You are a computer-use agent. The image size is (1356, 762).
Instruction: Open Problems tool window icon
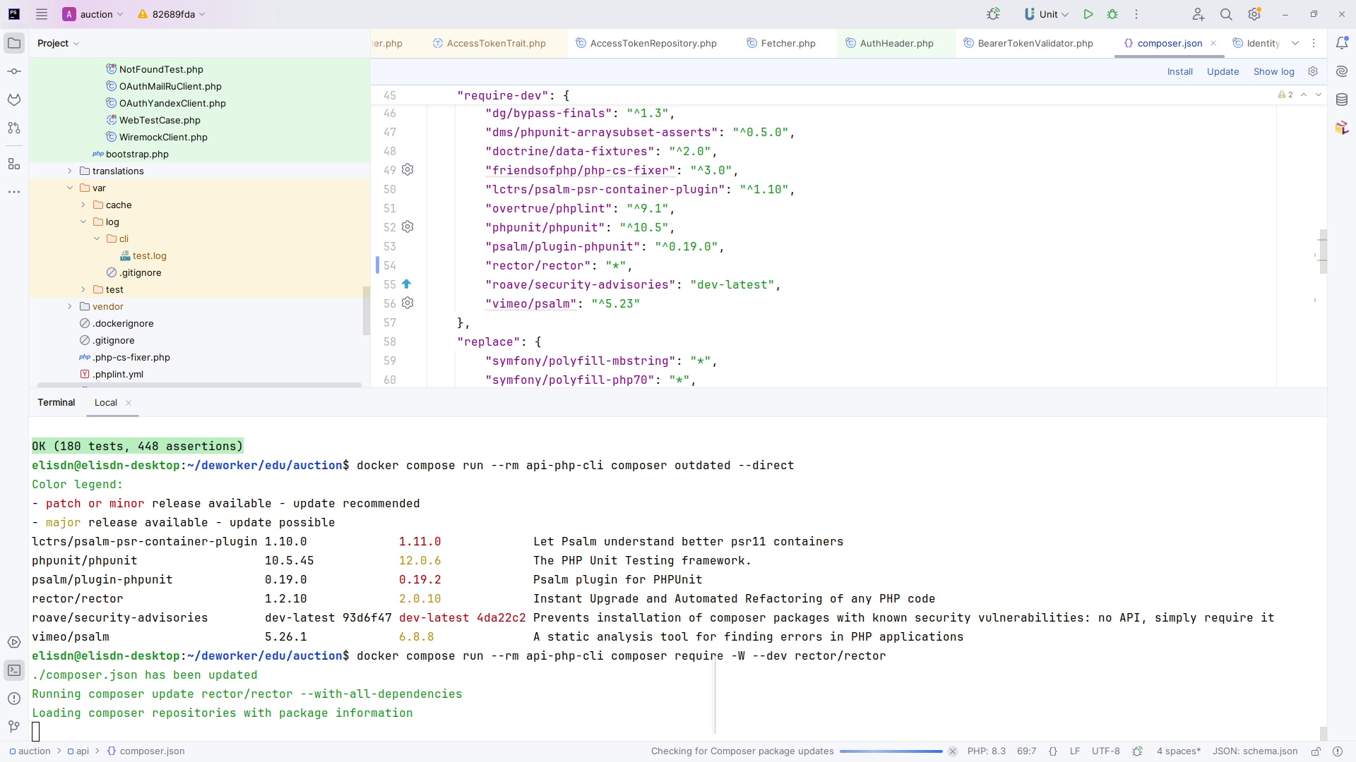click(14, 698)
